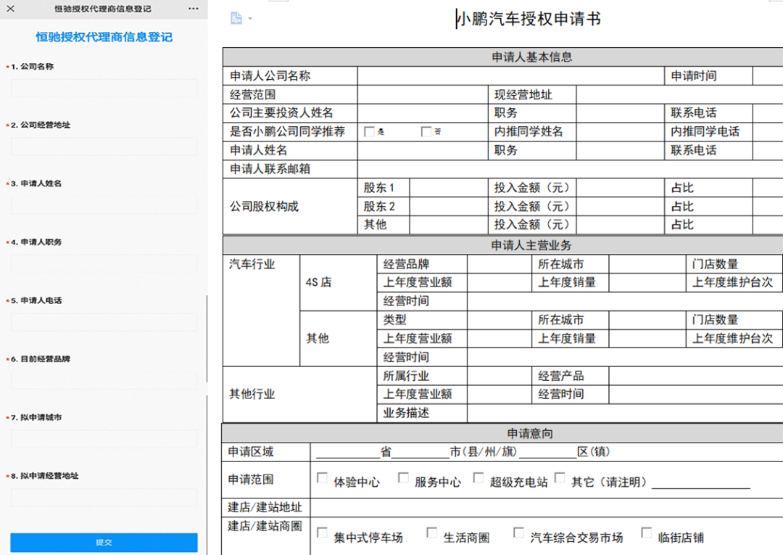Click the 申请人电话 input box
Image resolution: width=783 pixels, height=555 pixels.
point(103,321)
